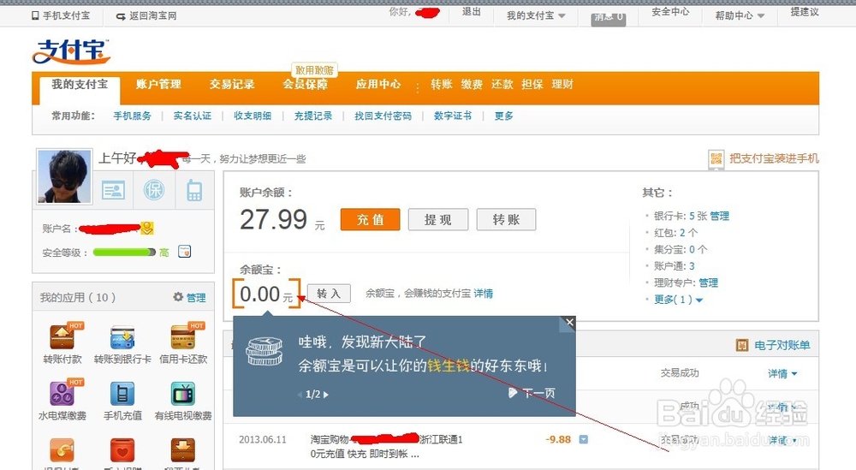Open the 手机服务 quick link
Screen dimensions: 856x470
pos(132,116)
